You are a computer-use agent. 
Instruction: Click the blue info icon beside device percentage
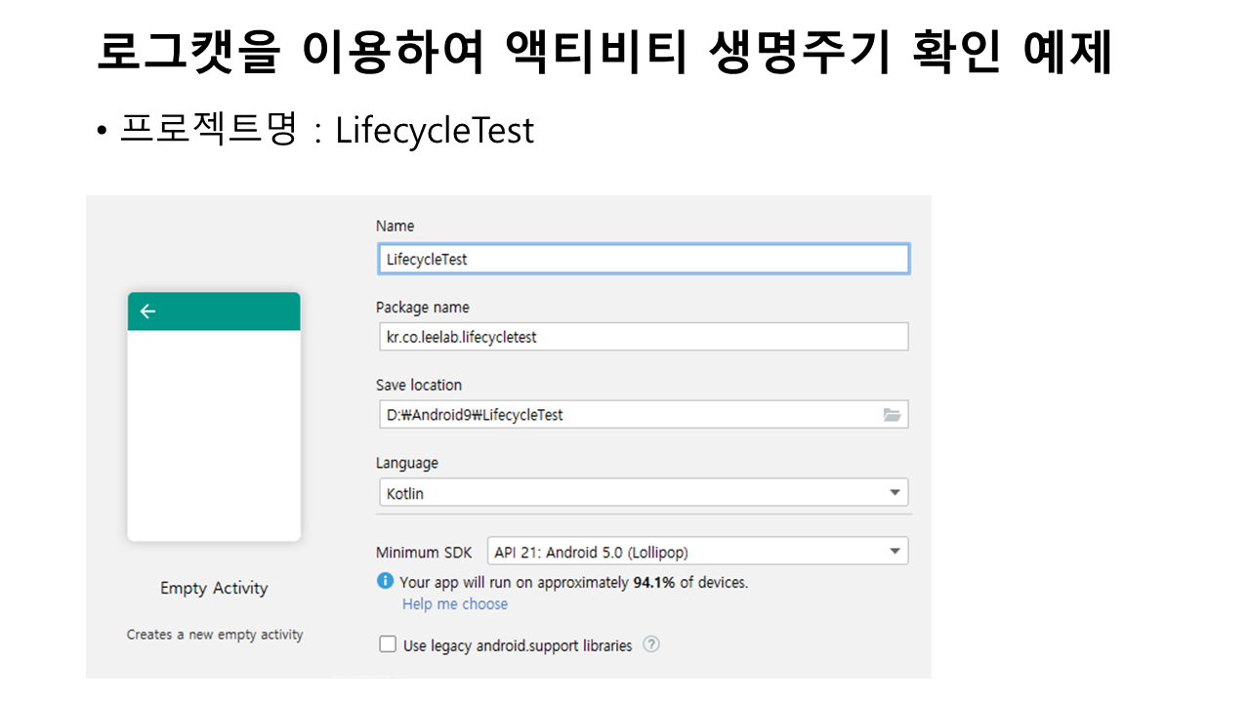pyautogui.click(x=386, y=582)
